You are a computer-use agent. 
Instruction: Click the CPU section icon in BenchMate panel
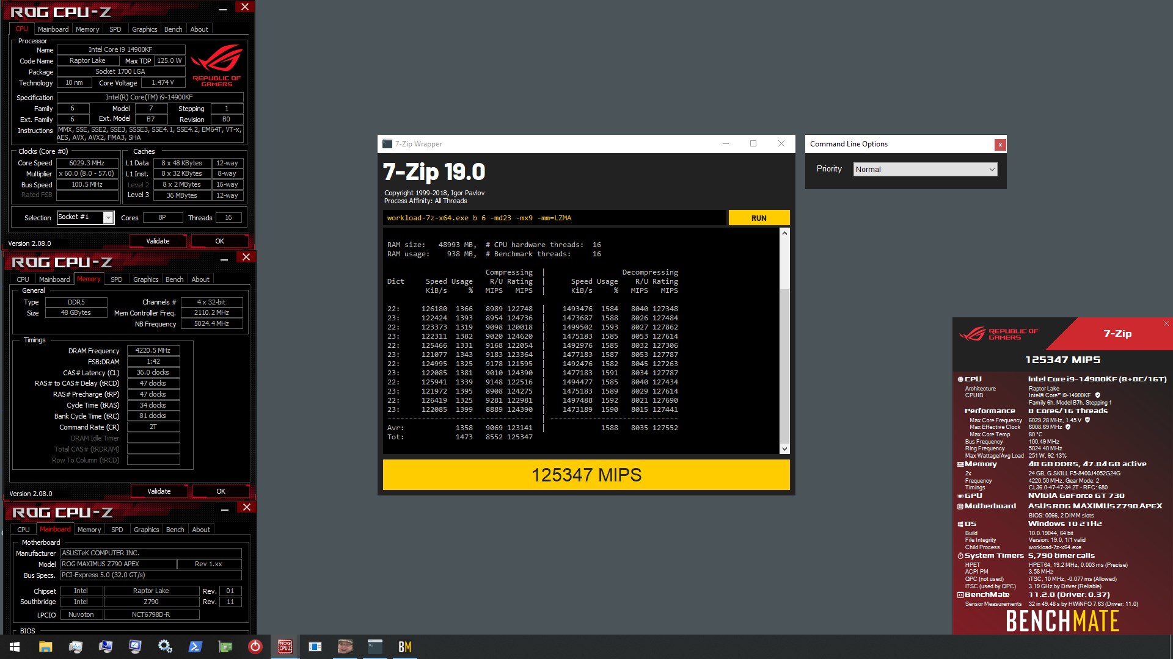pyautogui.click(x=960, y=380)
